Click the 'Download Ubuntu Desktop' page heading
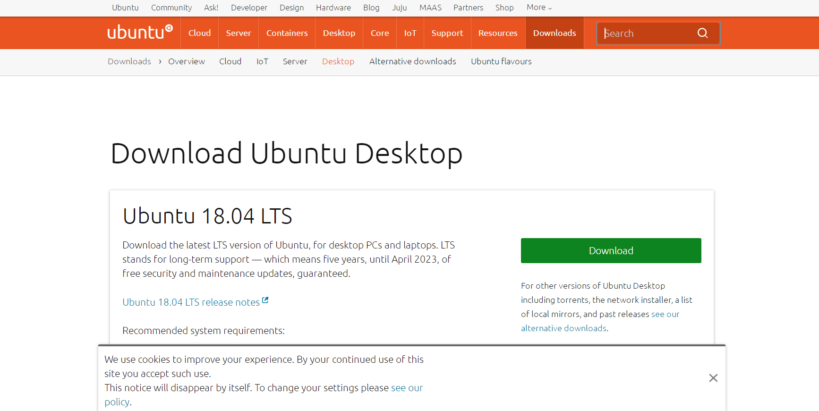 (286, 154)
